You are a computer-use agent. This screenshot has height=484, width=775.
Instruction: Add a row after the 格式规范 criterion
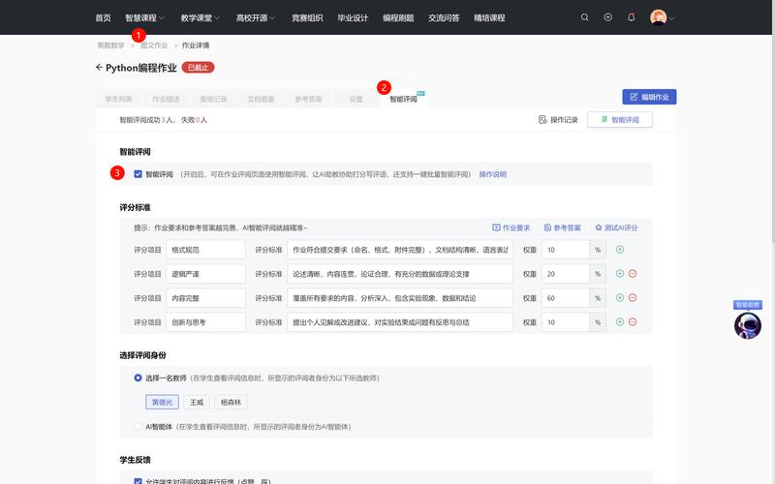click(620, 250)
